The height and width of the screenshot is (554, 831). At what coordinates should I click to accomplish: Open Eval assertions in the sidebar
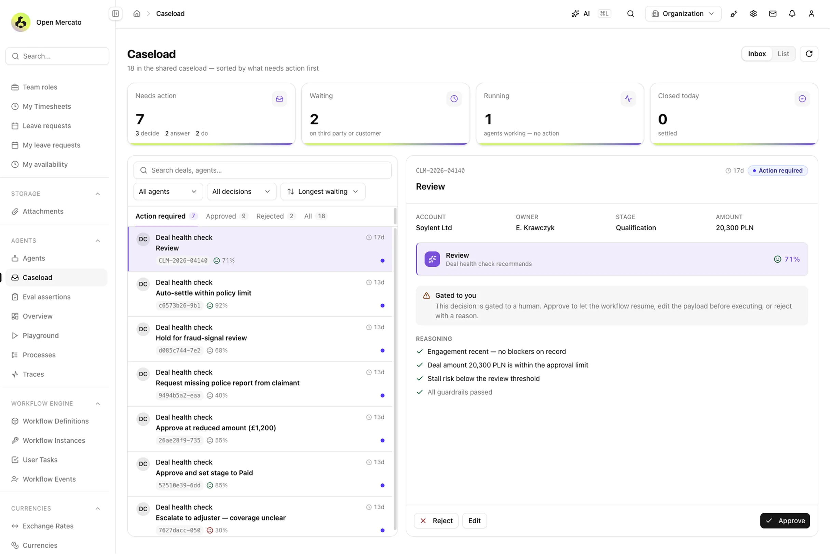[x=56, y=297]
